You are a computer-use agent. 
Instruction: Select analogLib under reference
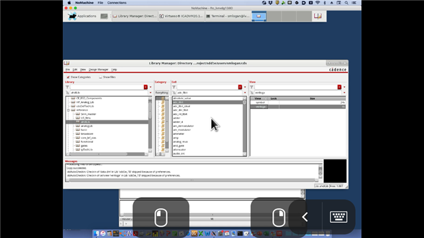pos(87,126)
